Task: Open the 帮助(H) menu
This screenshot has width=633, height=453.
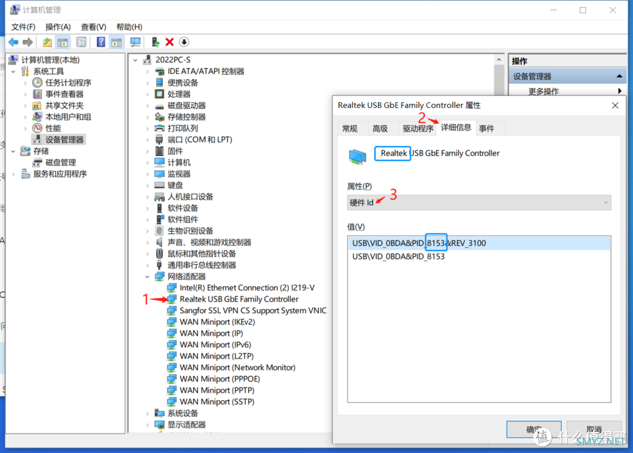Action: (129, 27)
